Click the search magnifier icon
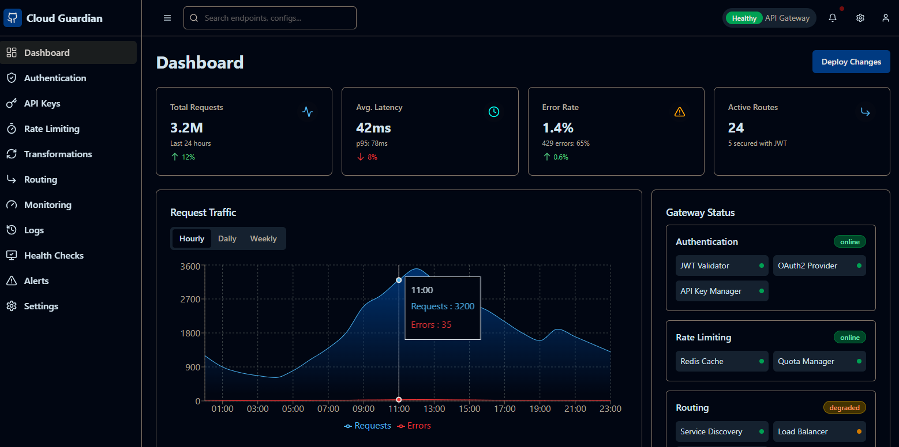Screen dimensions: 899x447 [x=194, y=18]
